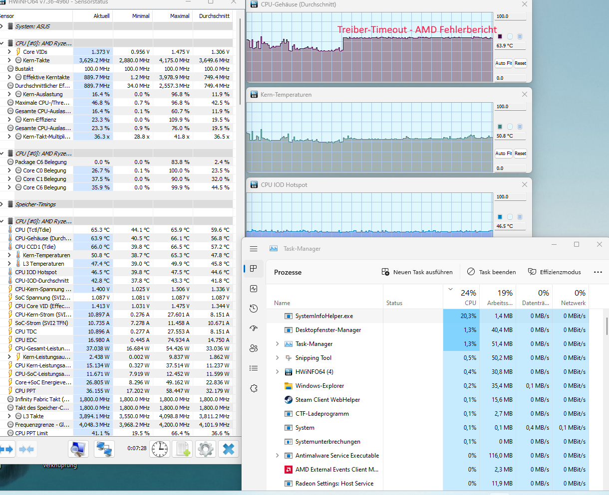Expand the Speicher-Timings sensor group
609x495 pixels.
tap(2, 204)
